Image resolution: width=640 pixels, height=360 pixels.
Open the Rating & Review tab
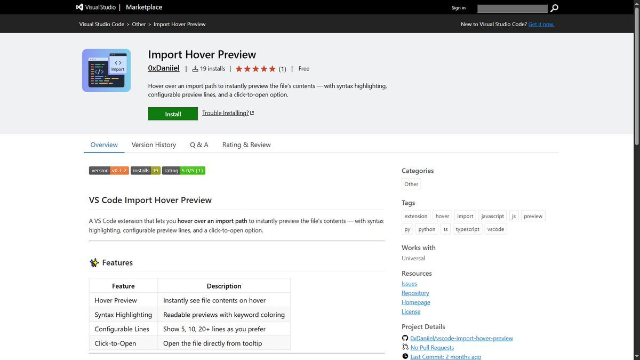click(x=246, y=145)
